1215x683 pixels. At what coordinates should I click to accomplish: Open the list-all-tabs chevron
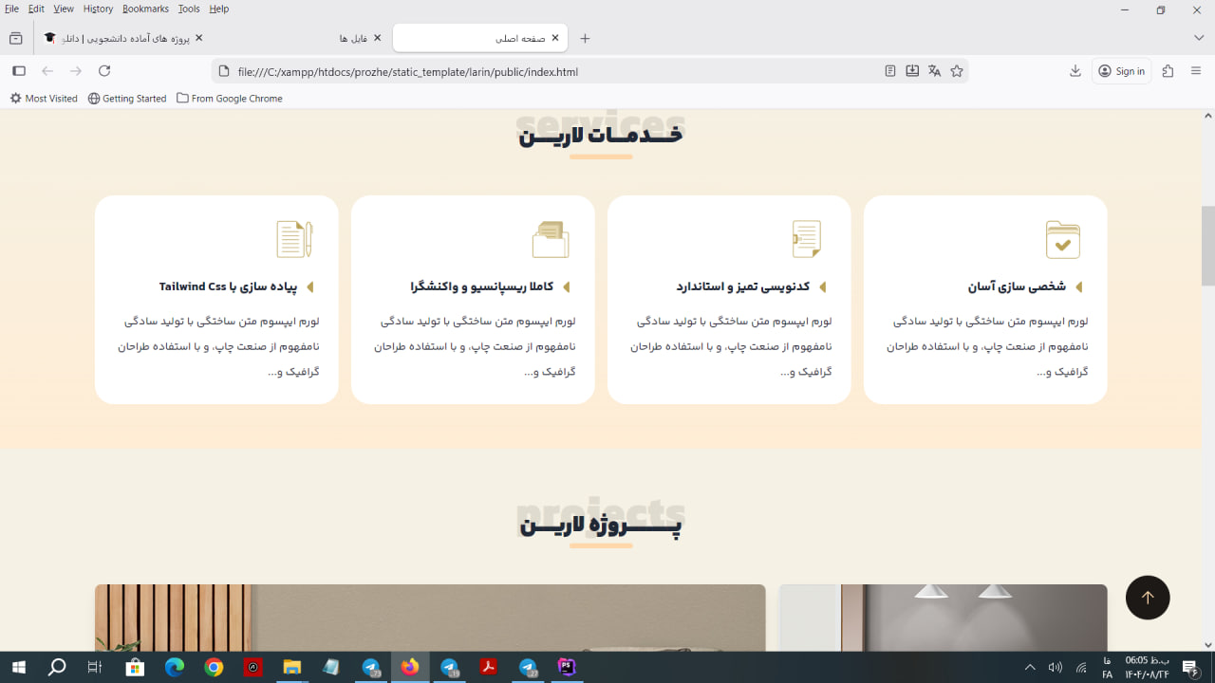click(x=1198, y=38)
